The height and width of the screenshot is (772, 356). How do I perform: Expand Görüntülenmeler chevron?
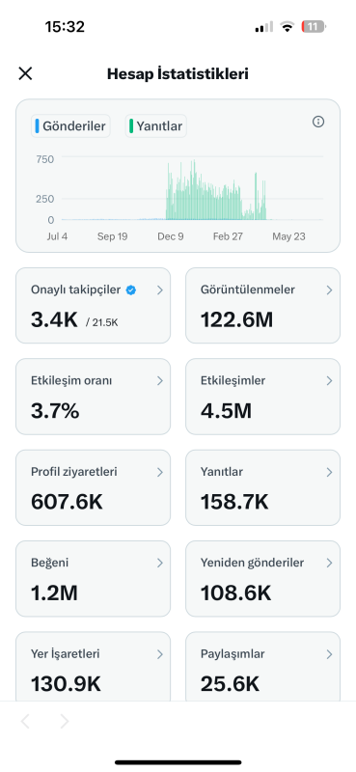point(329,290)
